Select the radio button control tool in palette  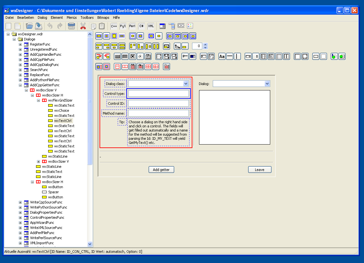(x=140, y=56)
